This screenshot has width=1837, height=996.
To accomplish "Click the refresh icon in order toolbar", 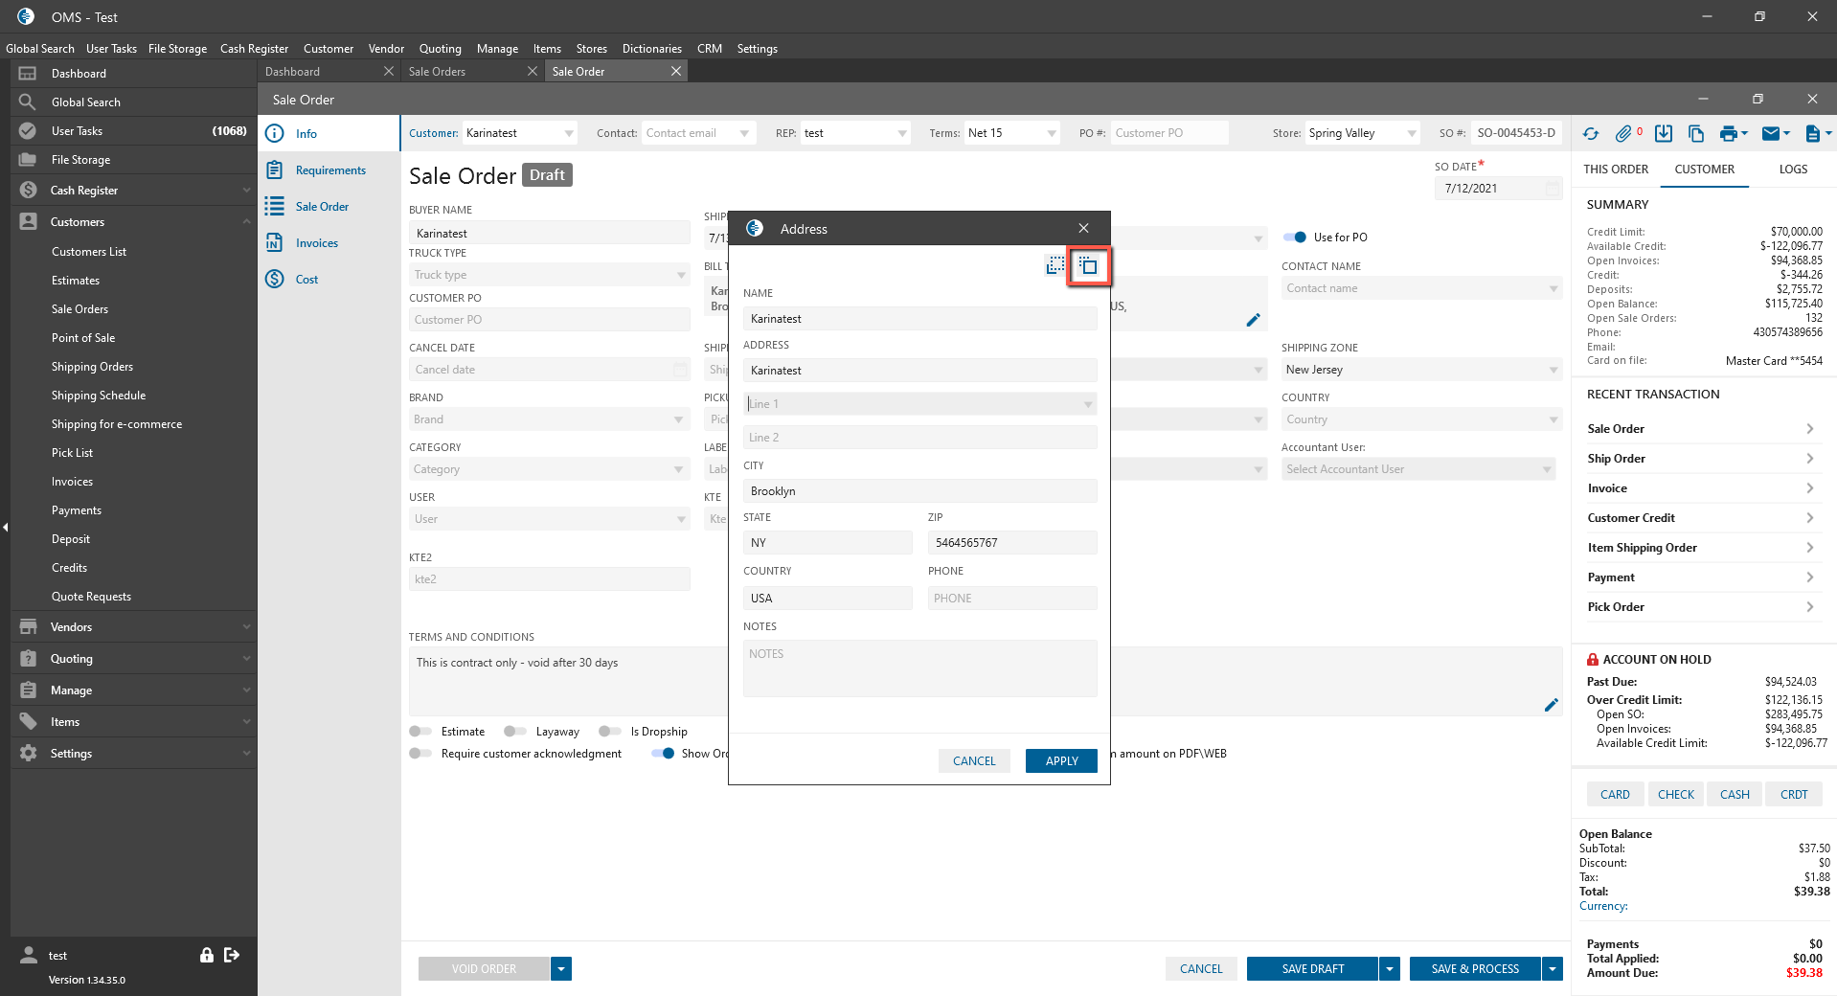I will [x=1591, y=134].
